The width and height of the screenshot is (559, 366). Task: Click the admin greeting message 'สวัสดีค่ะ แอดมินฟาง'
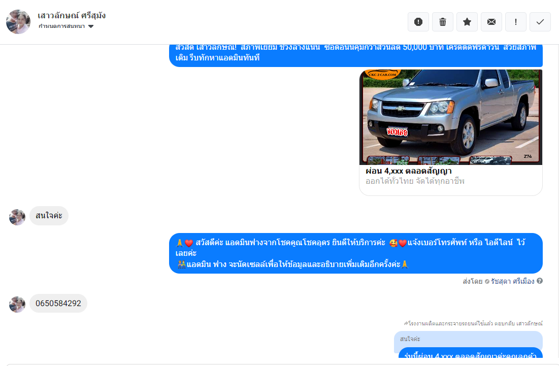click(x=356, y=253)
